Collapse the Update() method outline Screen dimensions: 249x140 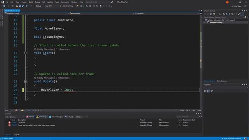click(25, 81)
